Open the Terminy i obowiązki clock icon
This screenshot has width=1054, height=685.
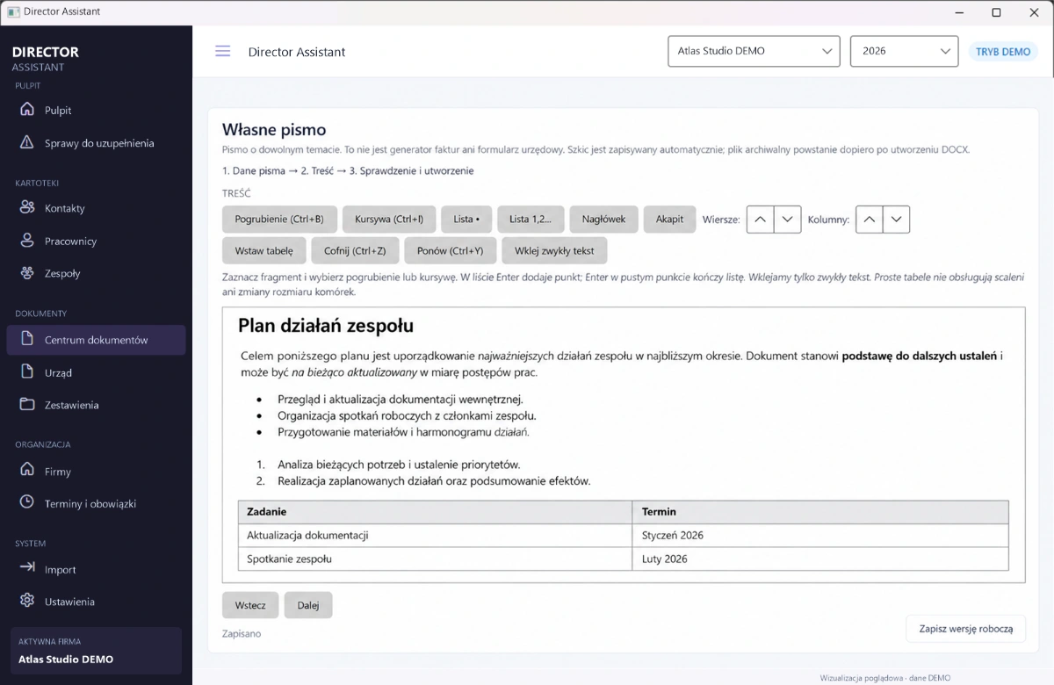(x=27, y=502)
